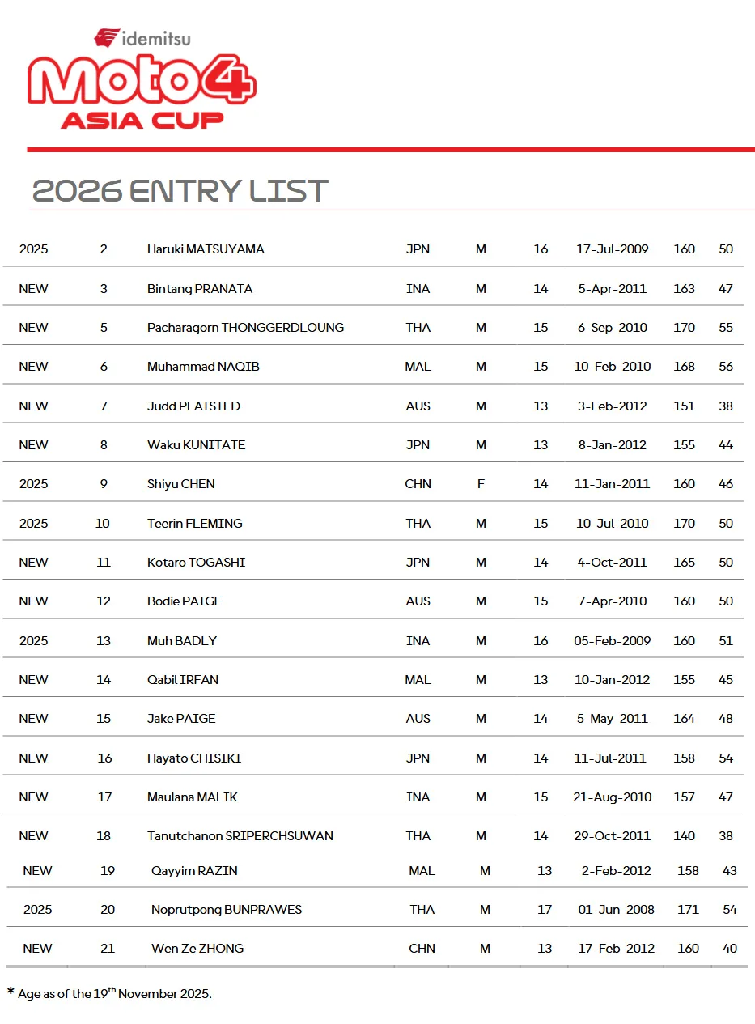This screenshot has height=1024, width=755.
Task: Select Jake PAIGE in the entry list
Action: click(181, 719)
